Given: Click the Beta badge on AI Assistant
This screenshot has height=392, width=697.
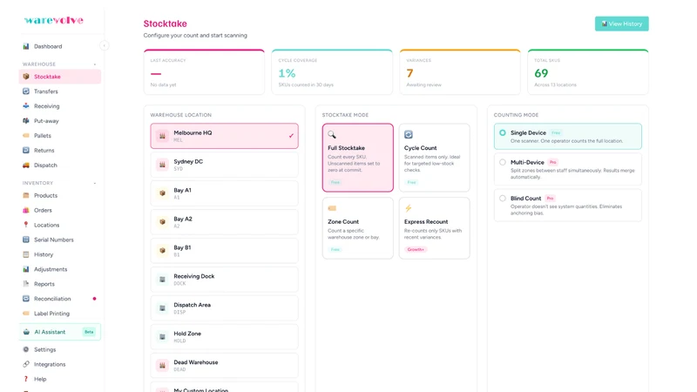Looking at the screenshot, I should pyautogui.click(x=89, y=332).
